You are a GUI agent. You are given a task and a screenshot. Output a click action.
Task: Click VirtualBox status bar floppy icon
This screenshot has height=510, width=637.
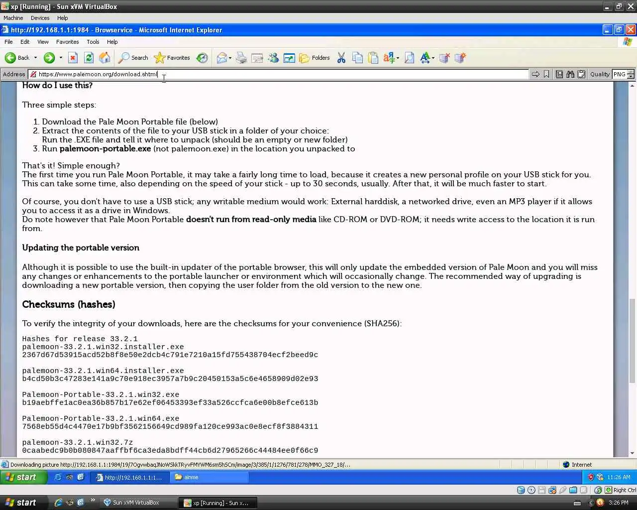541,490
